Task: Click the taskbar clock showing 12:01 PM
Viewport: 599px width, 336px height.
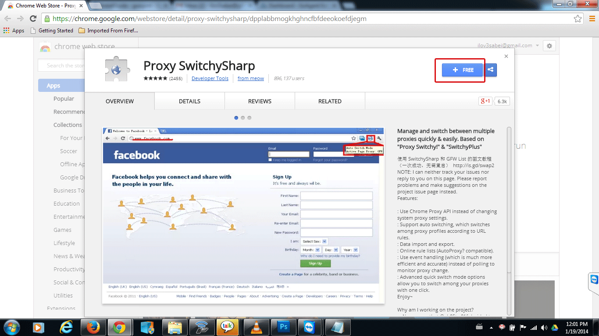Action: [x=577, y=327]
